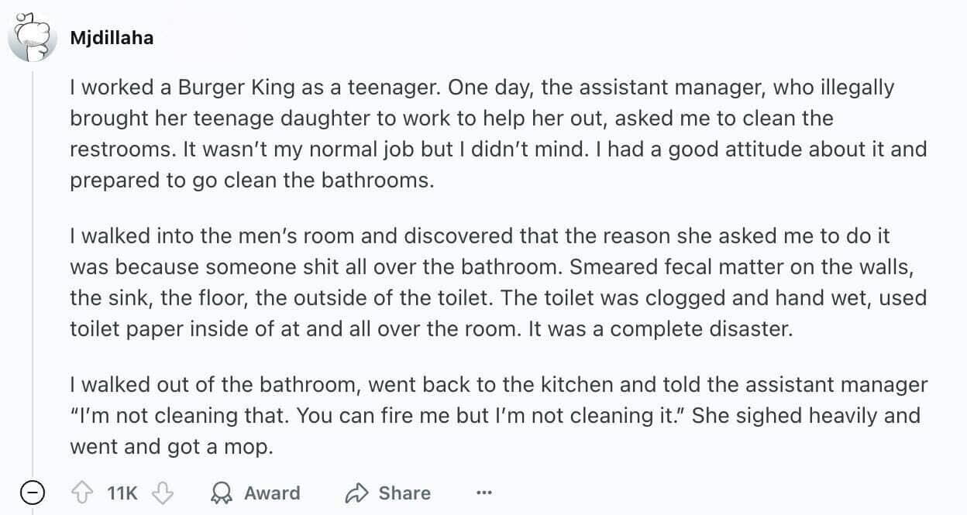Click Mjdillaha's Snoo avatar

[32, 37]
